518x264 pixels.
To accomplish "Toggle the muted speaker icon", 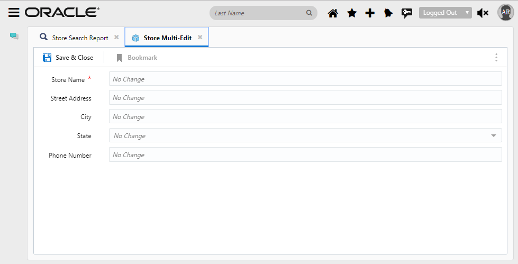I will 483,13.
